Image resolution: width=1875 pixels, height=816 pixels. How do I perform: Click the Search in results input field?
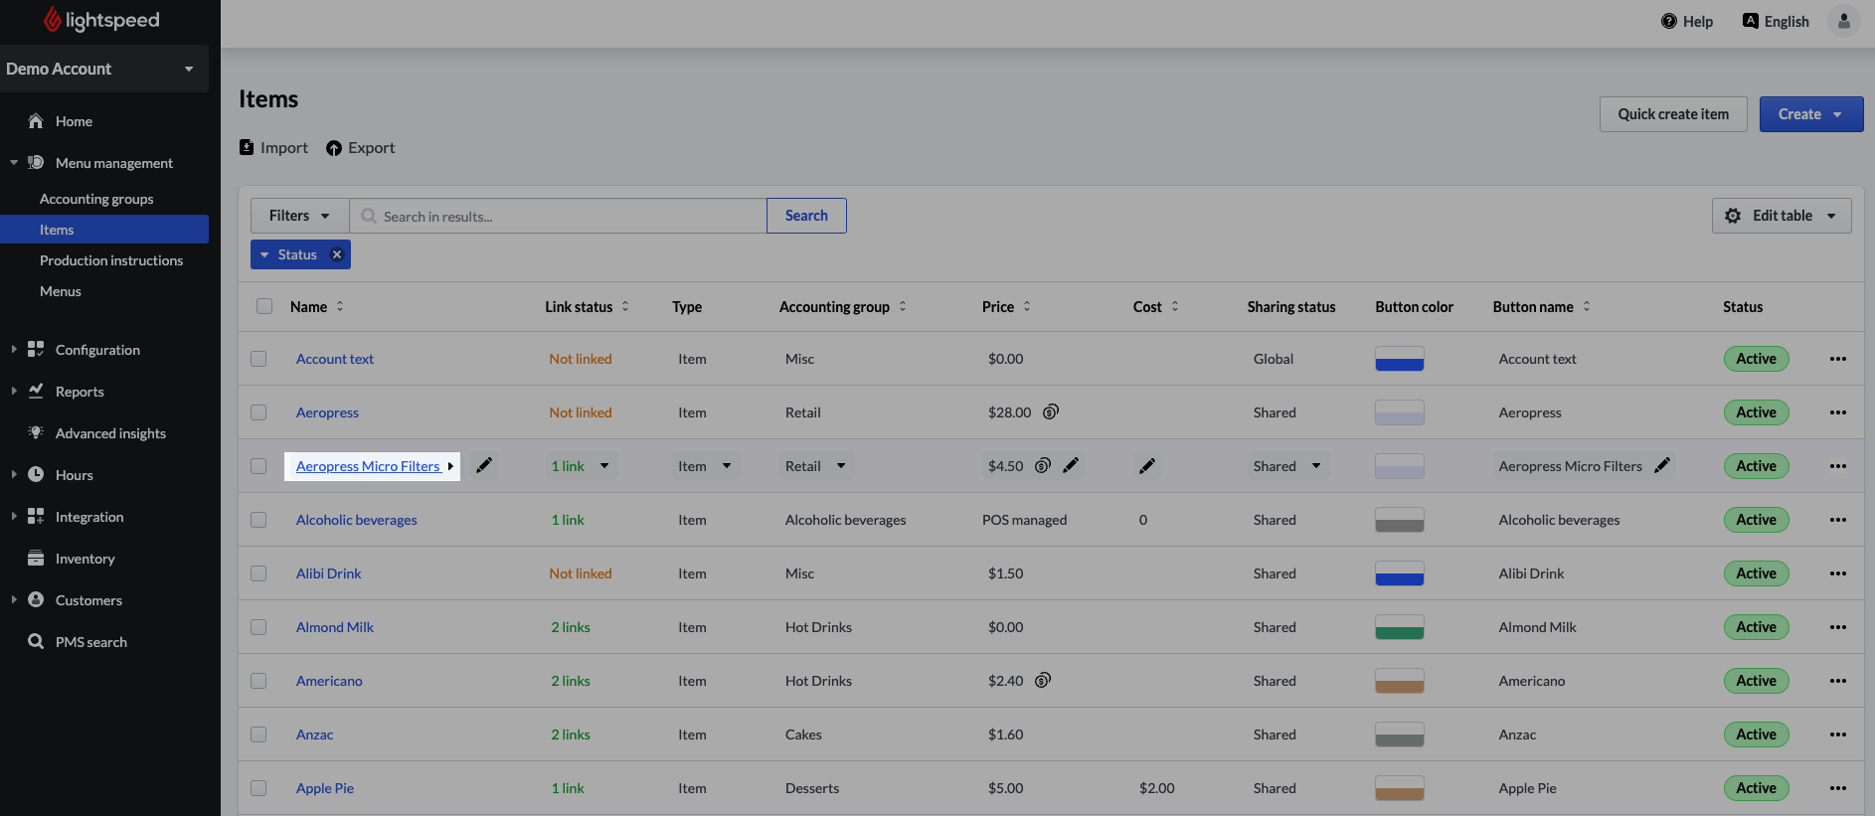coord(567,216)
